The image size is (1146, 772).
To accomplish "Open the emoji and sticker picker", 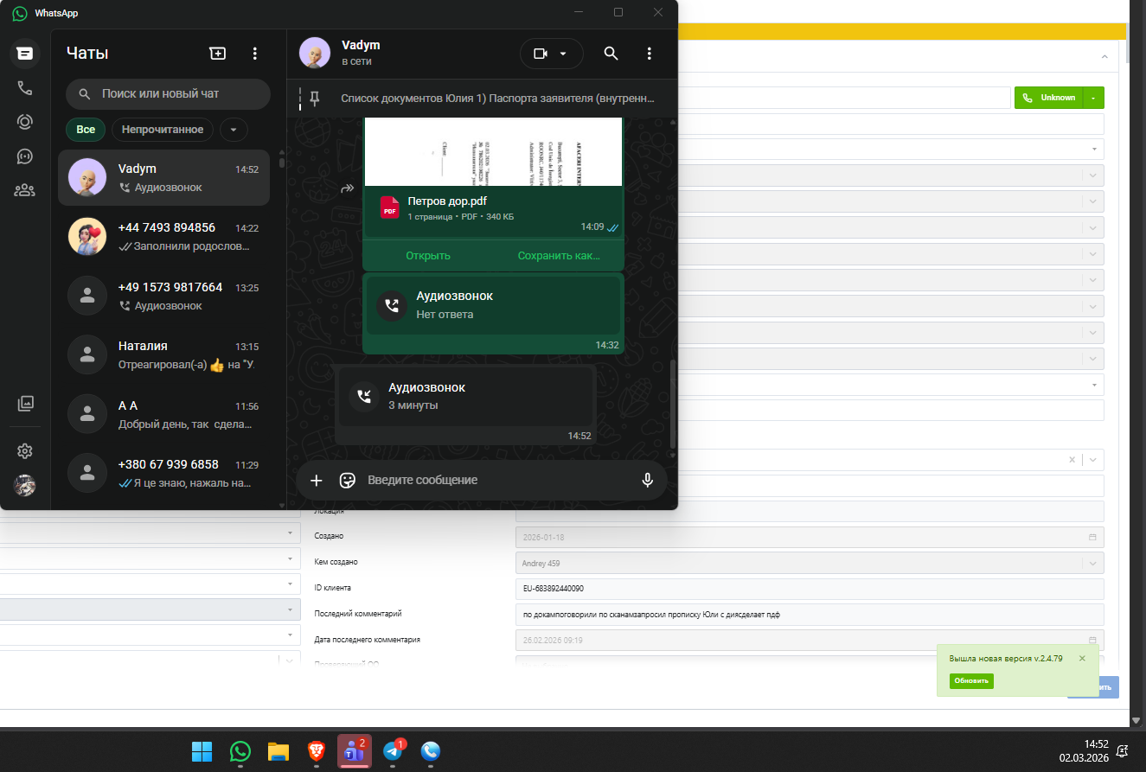I will (x=348, y=481).
